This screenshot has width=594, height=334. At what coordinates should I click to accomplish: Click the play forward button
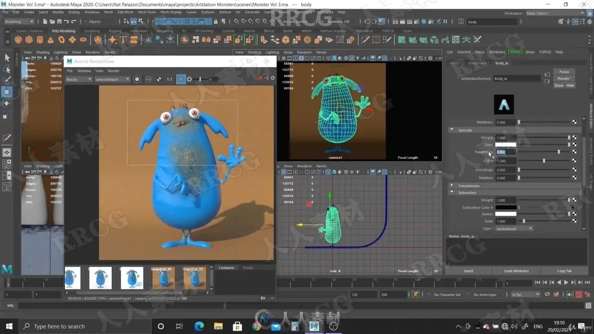click(566, 282)
